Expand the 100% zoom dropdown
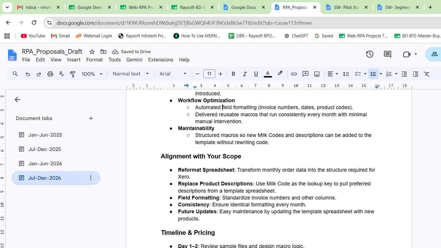Image resolution: width=441 pixels, height=248 pixels. (x=92, y=74)
